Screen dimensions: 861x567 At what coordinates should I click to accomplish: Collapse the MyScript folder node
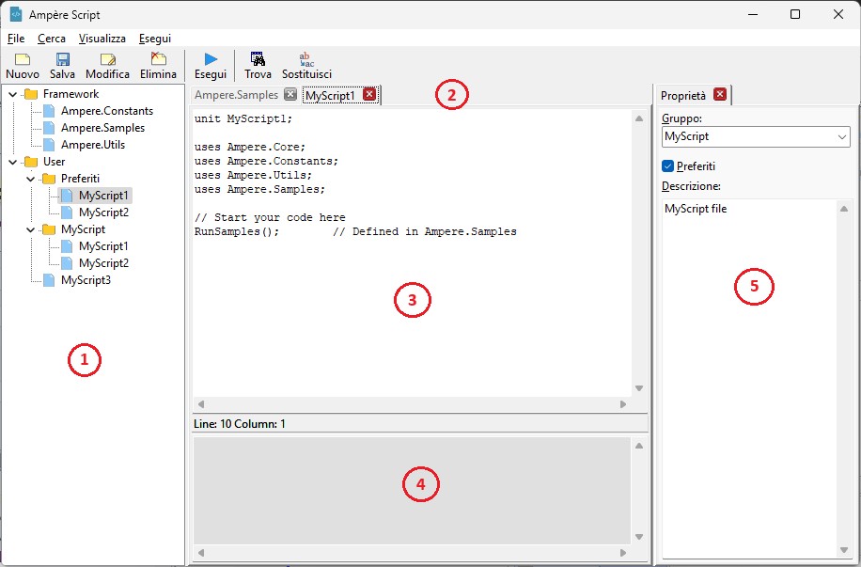click(31, 229)
